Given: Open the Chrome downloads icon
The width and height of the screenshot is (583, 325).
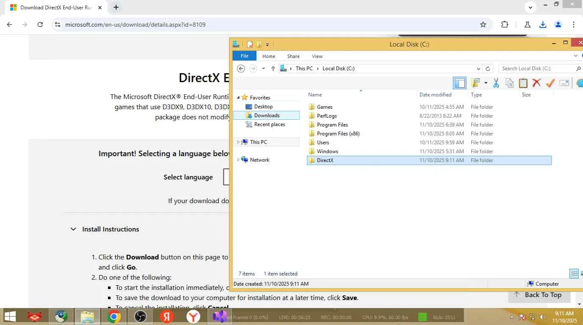Looking at the screenshot, I should (543, 25).
